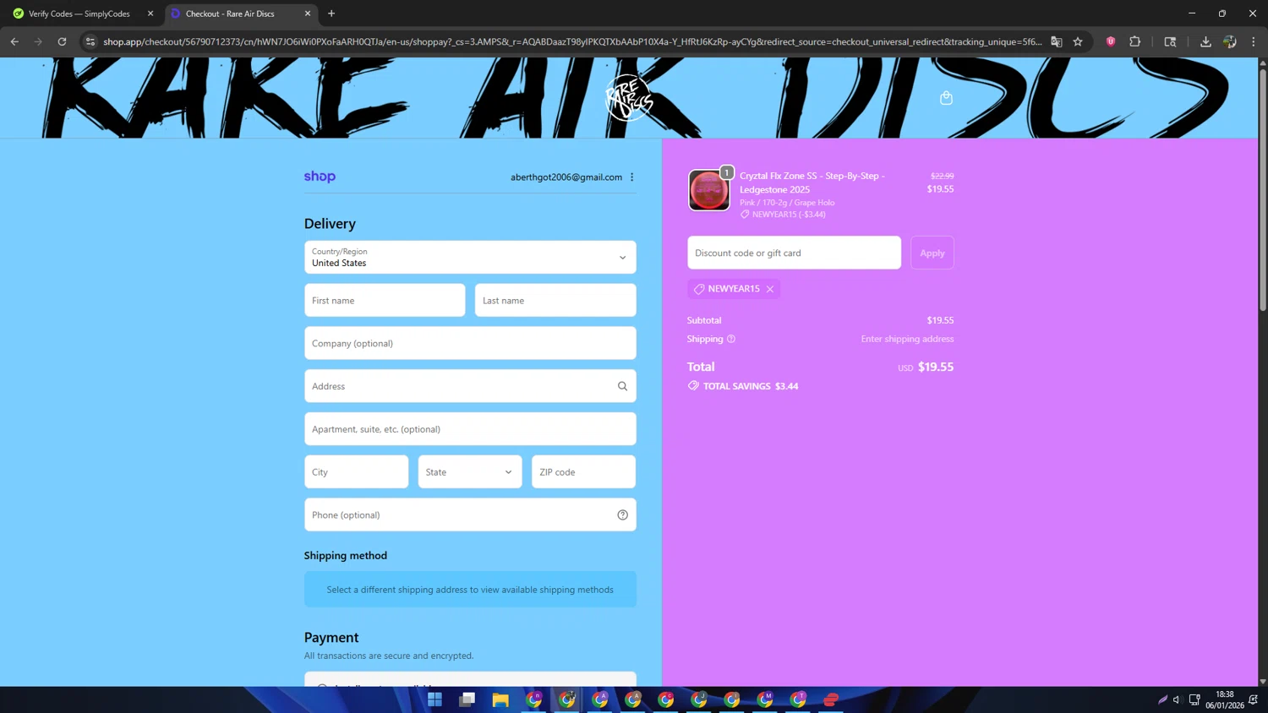Bookmark this page with star icon
Screen dimensions: 1268x713
(1078, 41)
